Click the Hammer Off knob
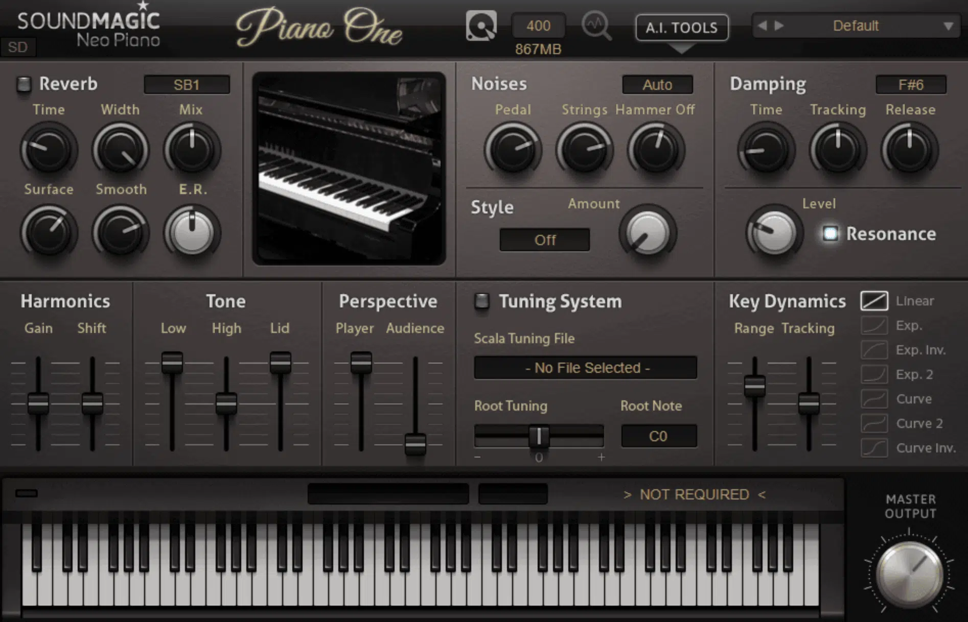The height and width of the screenshot is (622, 968). (x=656, y=150)
